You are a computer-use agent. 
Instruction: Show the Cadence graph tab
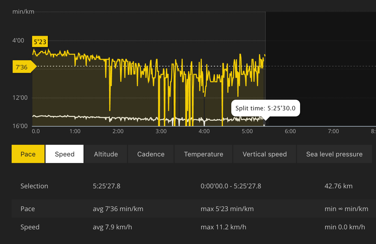pos(151,154)
